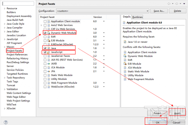
Task: Open the Java facet version dropdown
Action: tap(104, 48)
